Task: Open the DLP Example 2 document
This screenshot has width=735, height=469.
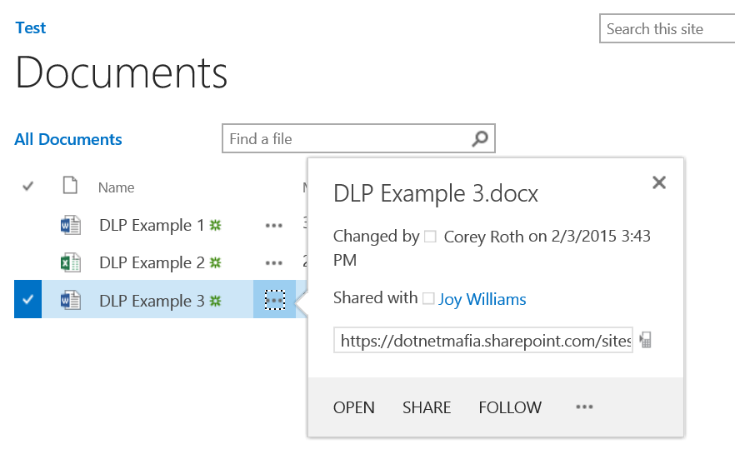Action: [152, 263]
